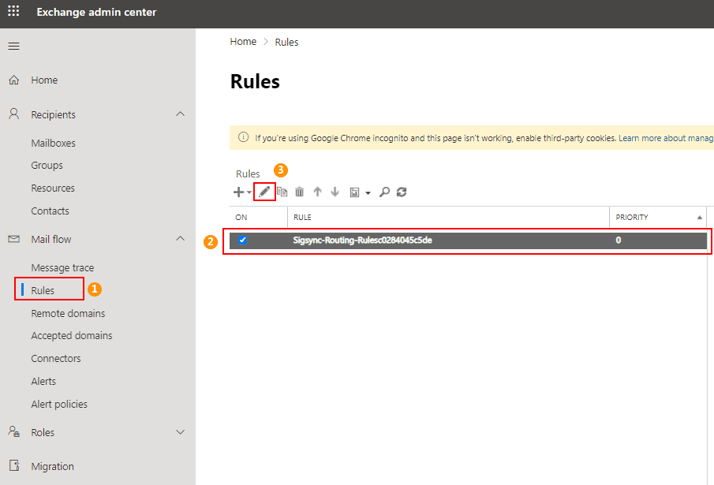Open the export dropdown arrow
The image size is (714, 485).
click(x=368, y=192)
